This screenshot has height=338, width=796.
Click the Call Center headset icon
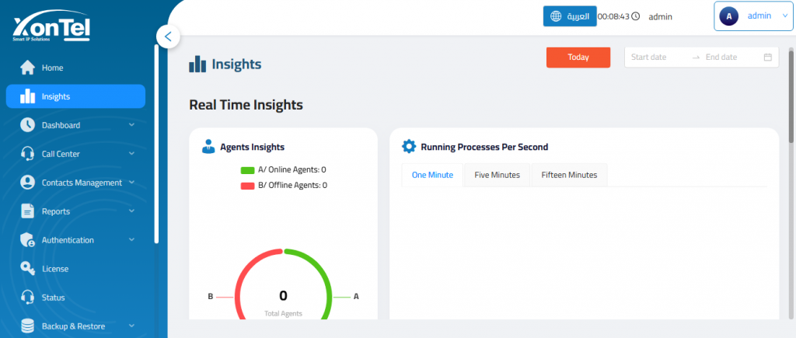(27, 154)
